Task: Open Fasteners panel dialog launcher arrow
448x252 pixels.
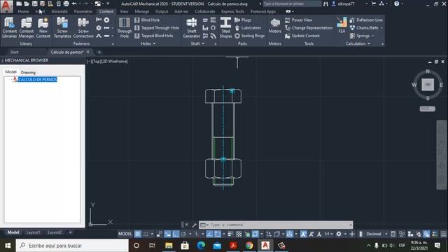Action: pyautogui.click(x=113, y=43)
